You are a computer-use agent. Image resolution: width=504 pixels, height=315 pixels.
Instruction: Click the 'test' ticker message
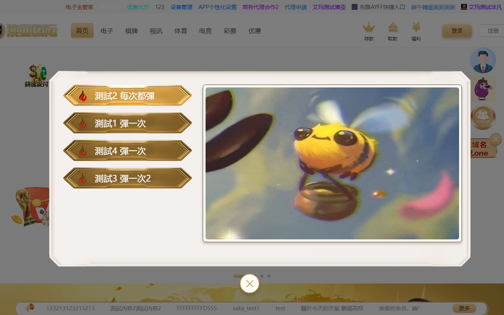click(280, 308)
